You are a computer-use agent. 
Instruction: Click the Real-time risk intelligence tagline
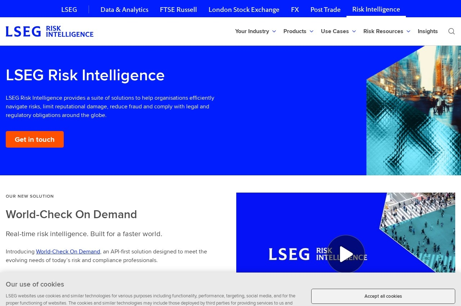point(84,234)
